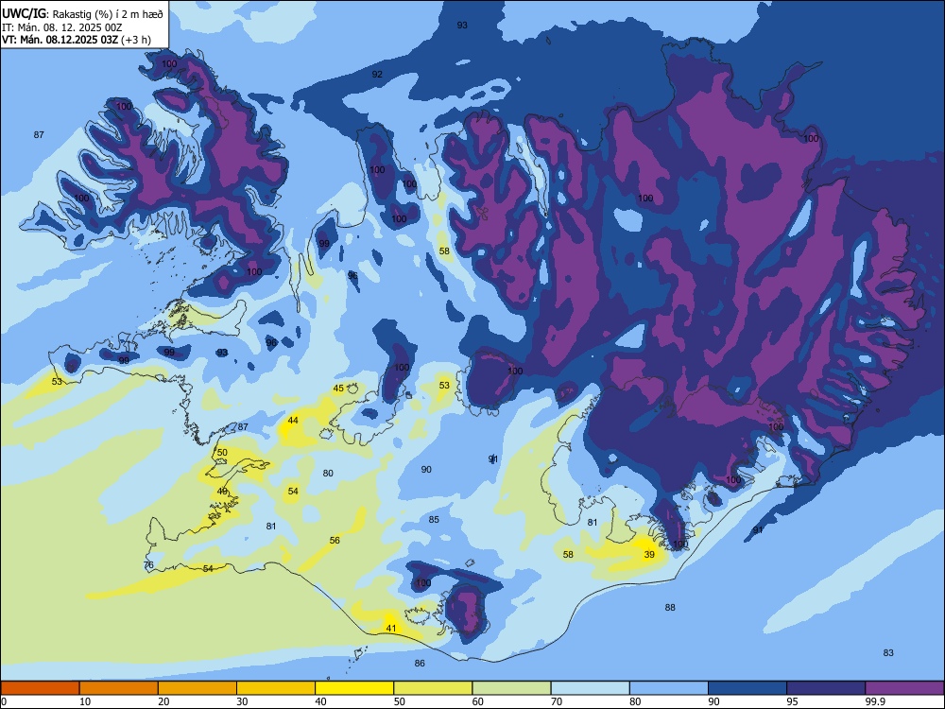Click the title text 'Rakastig (%) í 2 m hæð'
Viewport: 945px width, 709px height.
click(x=108, y=14)
